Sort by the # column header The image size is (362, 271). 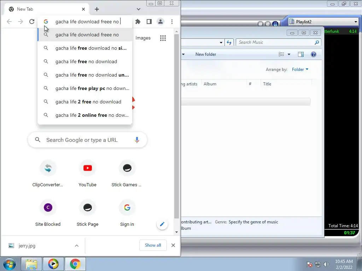point(253,84)
